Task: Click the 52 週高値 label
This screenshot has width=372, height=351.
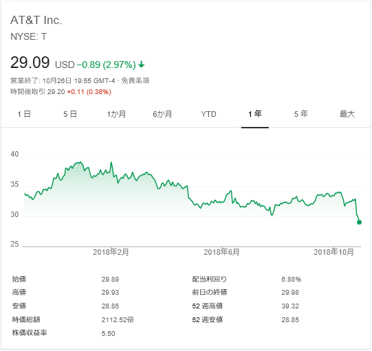Action: 208,306
